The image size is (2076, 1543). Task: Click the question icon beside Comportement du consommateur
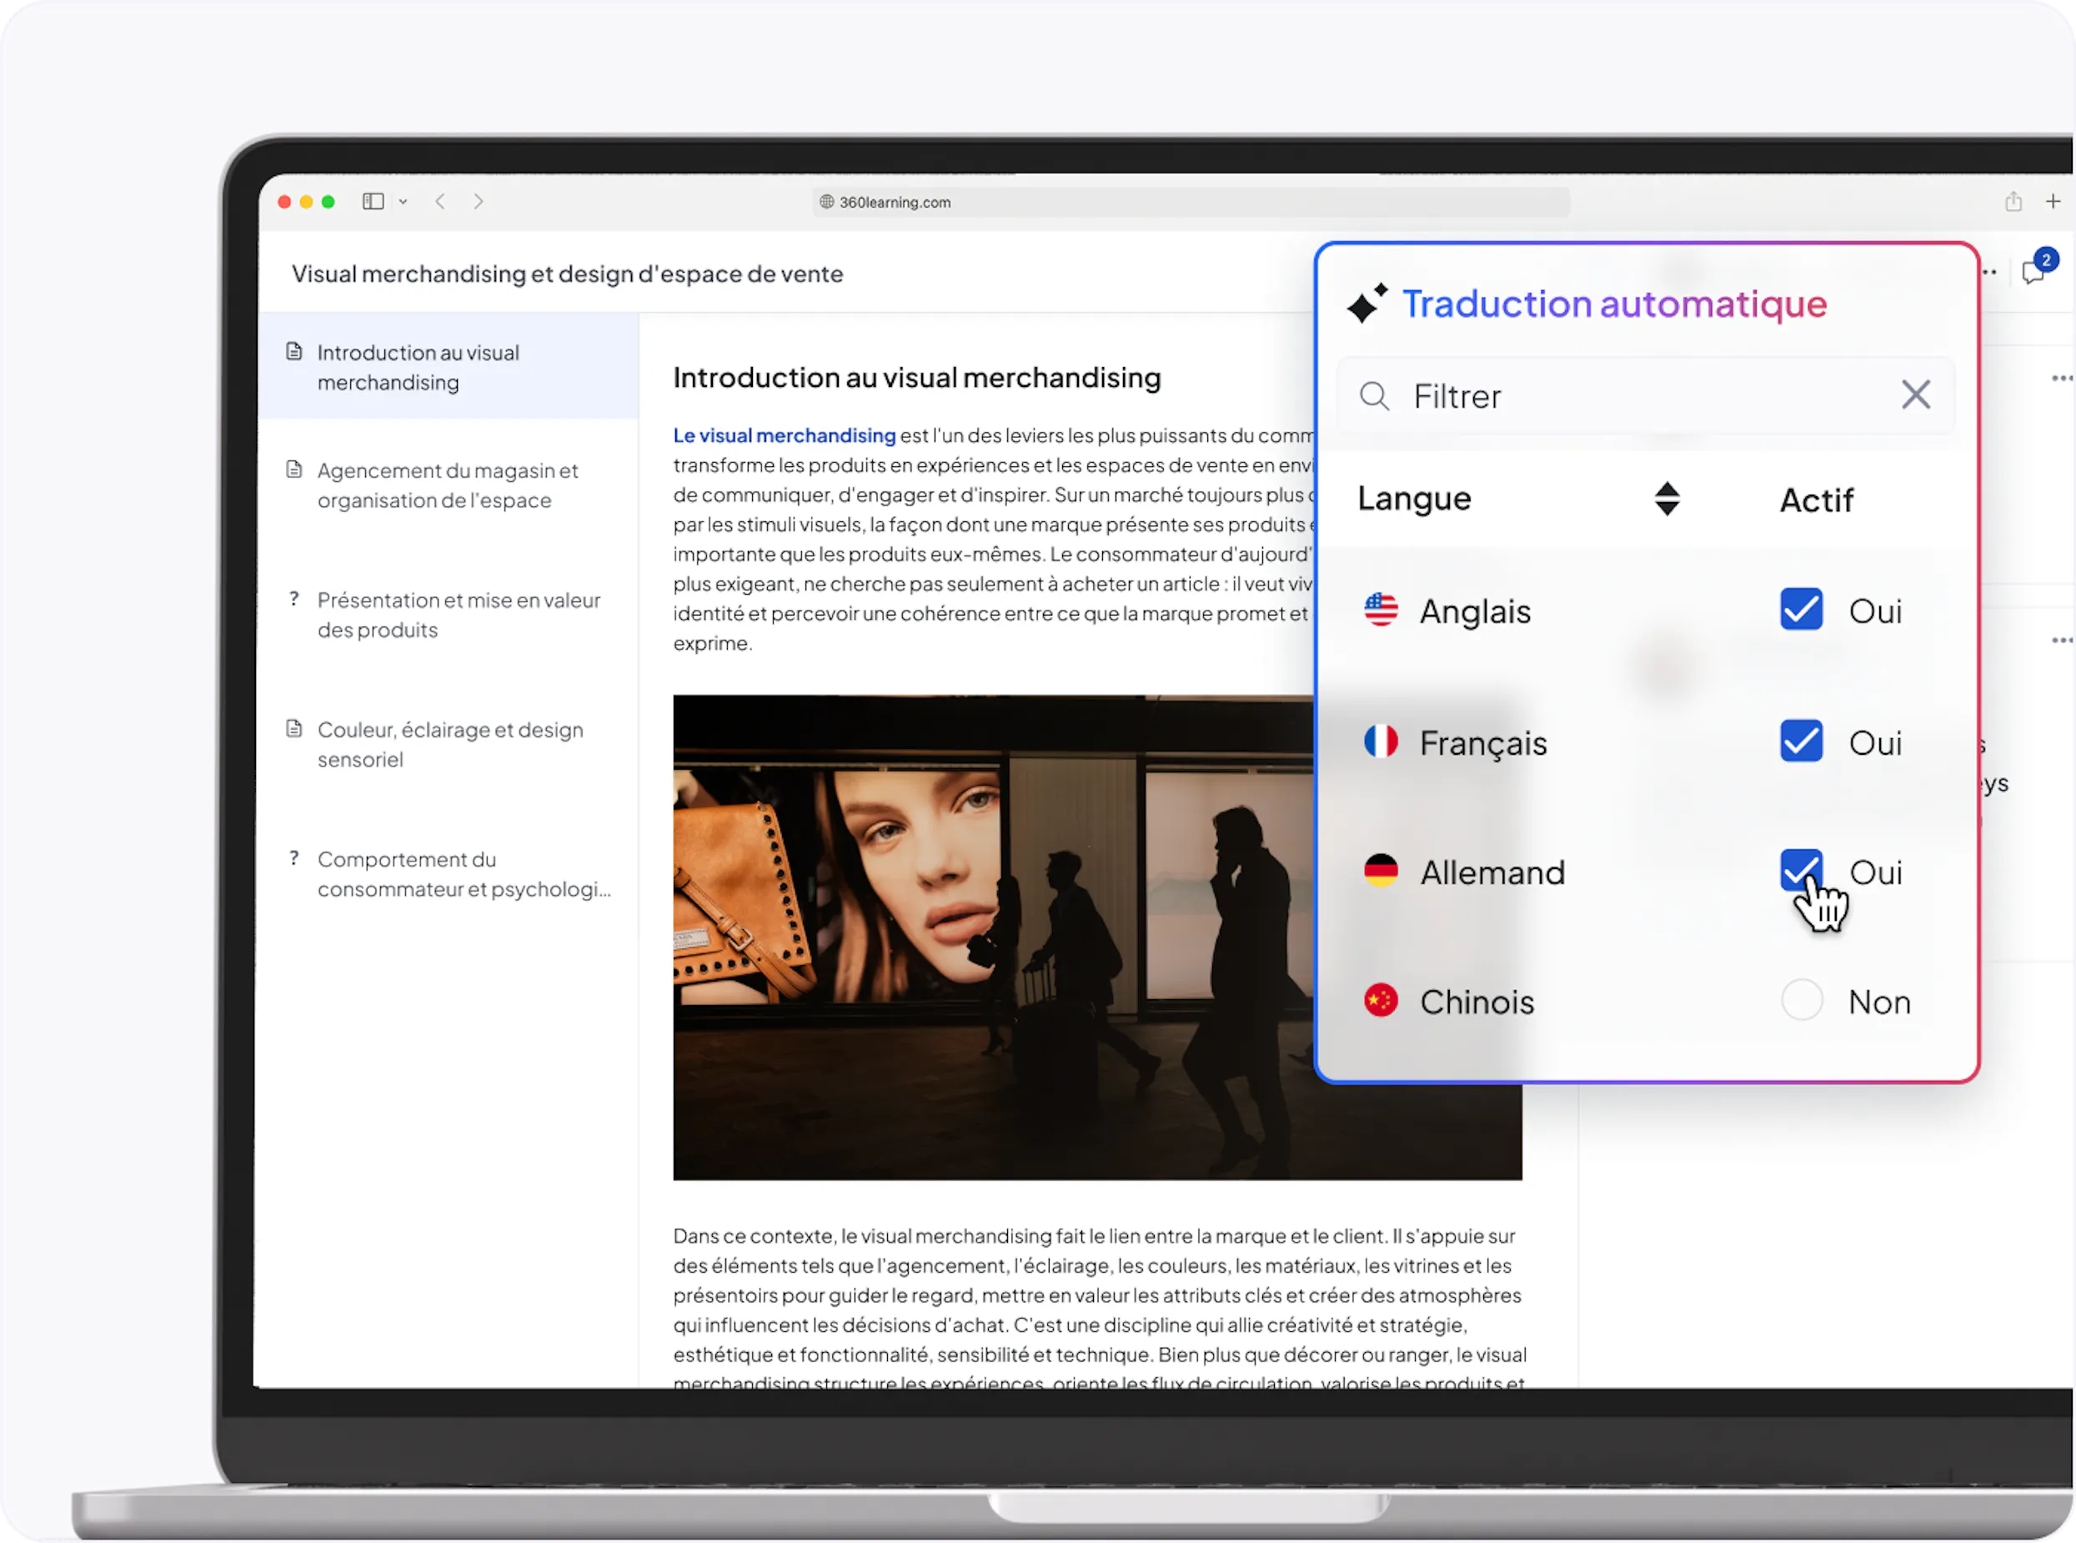pos(294,857)
